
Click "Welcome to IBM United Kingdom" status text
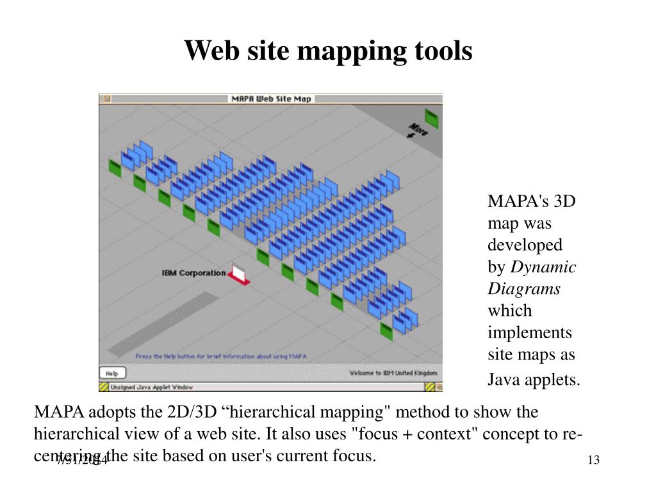(x=393, y=373)
